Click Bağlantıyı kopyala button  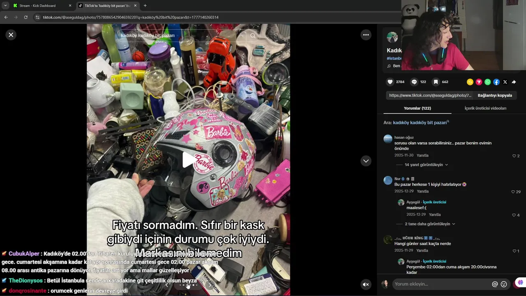[495, 95]
